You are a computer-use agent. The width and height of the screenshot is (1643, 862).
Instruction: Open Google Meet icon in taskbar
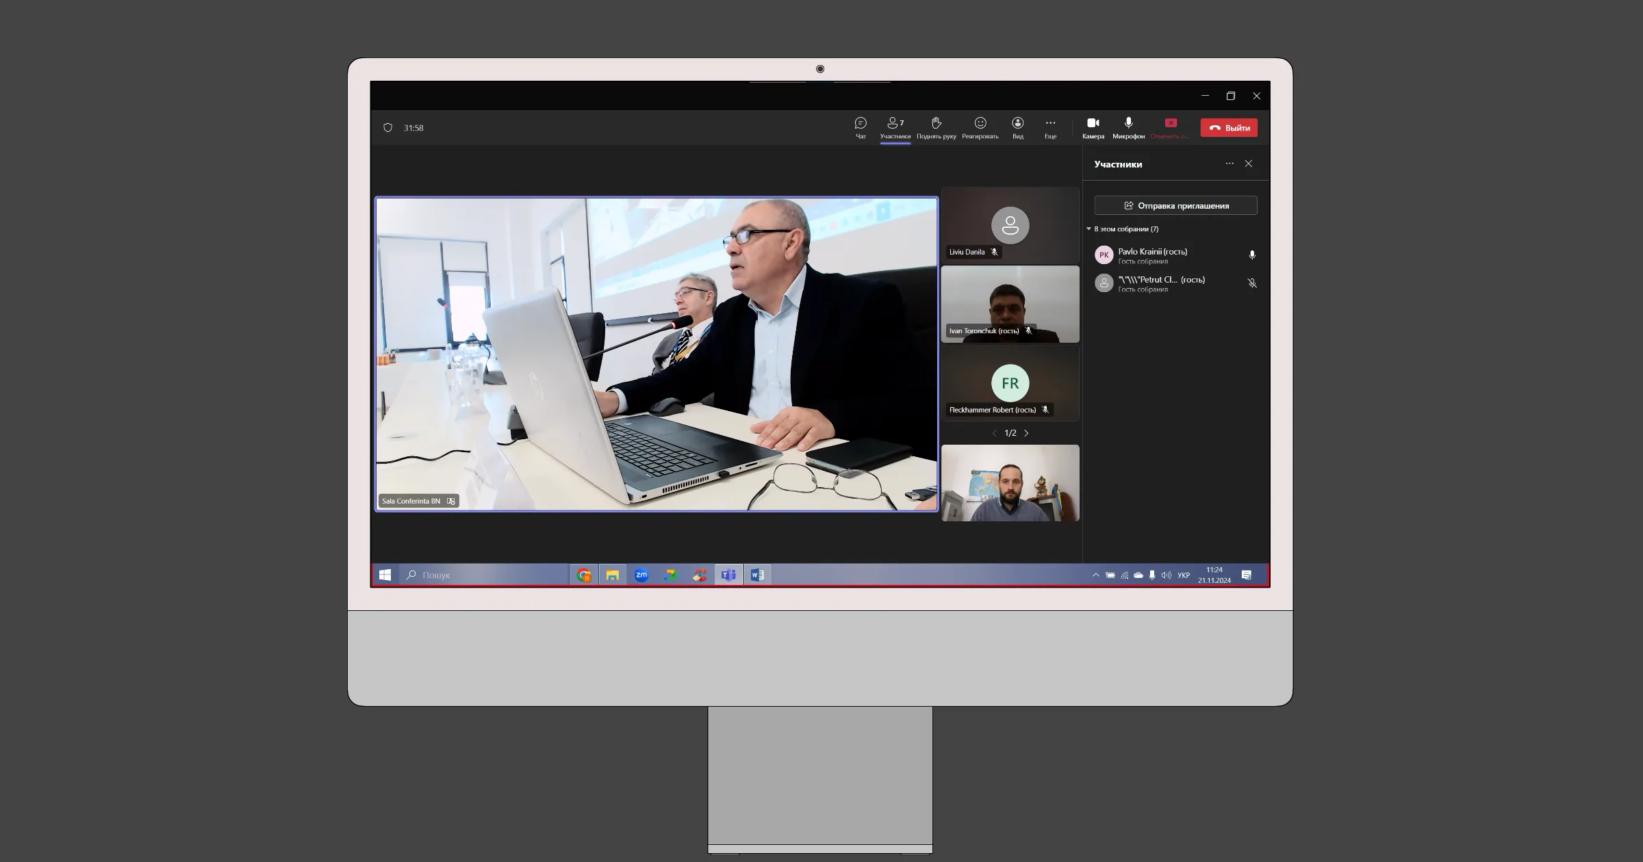pyautogui.click(x=670, y=575)
